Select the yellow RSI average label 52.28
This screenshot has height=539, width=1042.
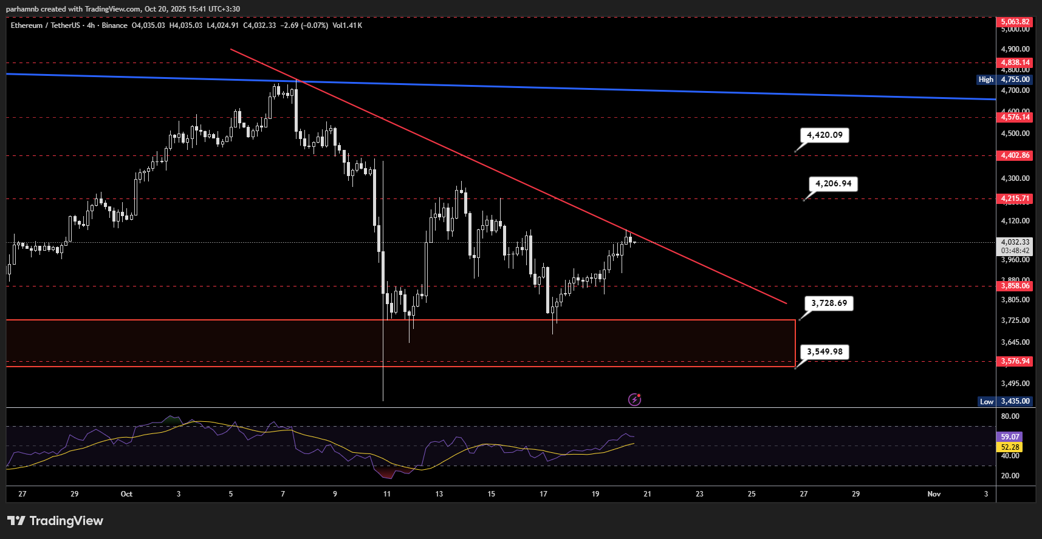pyautogui.click(x=1010, y=447)
